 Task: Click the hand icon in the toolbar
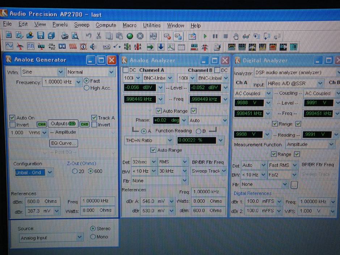[236, 36]
